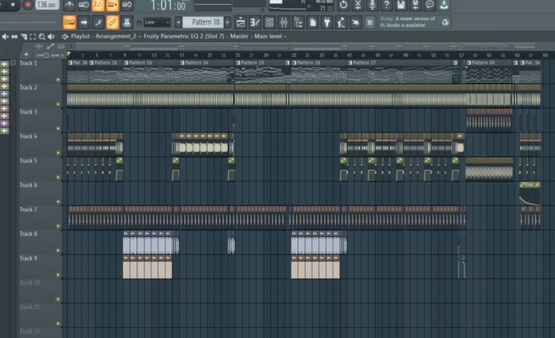Open the project picker pages icon

pos(312,22)
